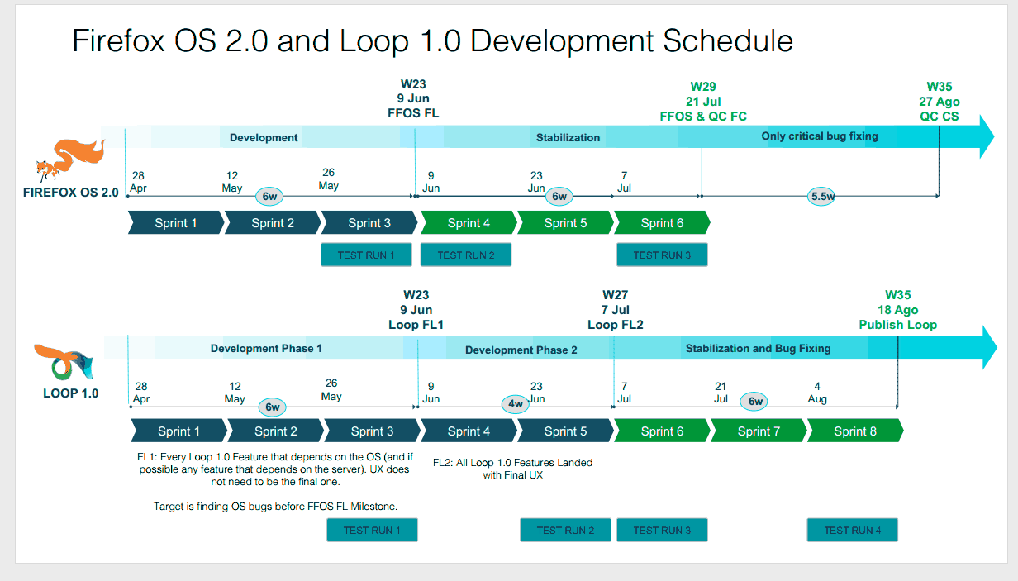This screenshot has width=1018, height=581.
Task: Select Sprint 8 in the Loop row
Action: 855,431
